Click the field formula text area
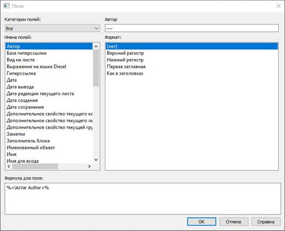The image size is (285, 231). point(143,199)
